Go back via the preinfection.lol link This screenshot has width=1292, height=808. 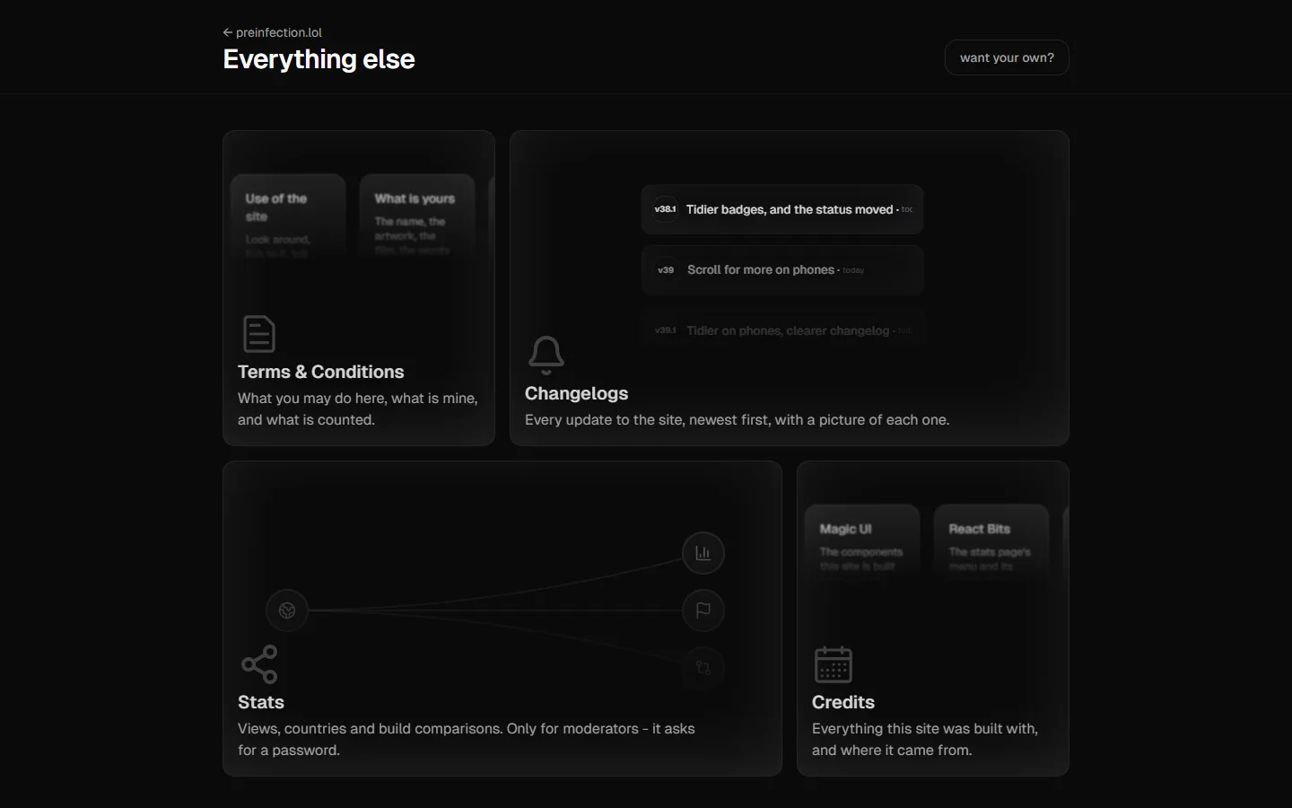[272, 32]
